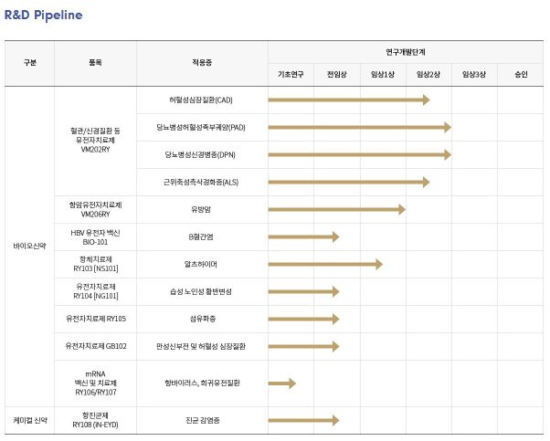Image resolution: width=550 pixels, height=441 pixels.
Task: Select the 케미컬 신약 category cell
Action: pos(30,420)
